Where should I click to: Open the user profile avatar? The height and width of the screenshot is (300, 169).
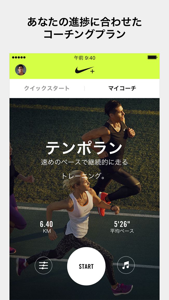coord(21,70)
